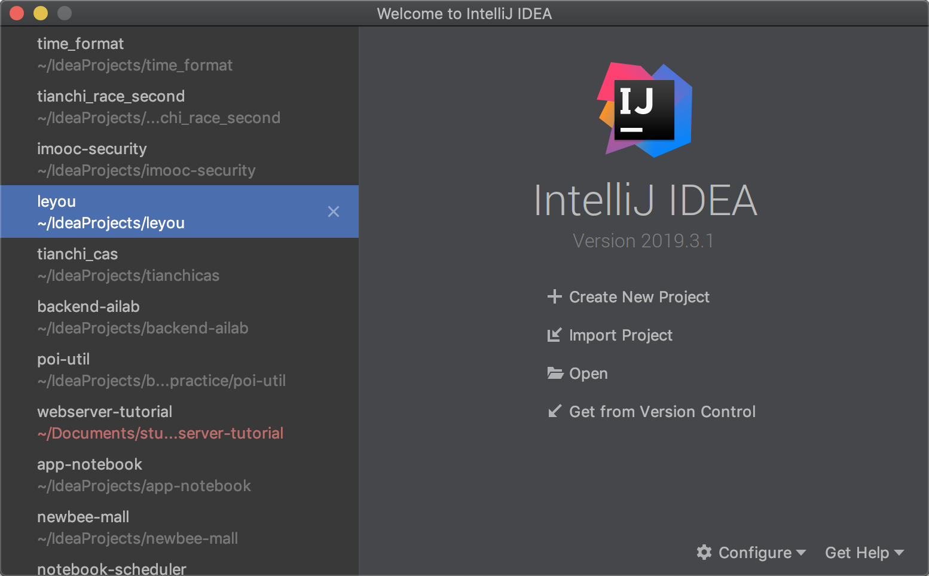Click Create New Project link
This screenshot has height=576, width=929.
639,297
